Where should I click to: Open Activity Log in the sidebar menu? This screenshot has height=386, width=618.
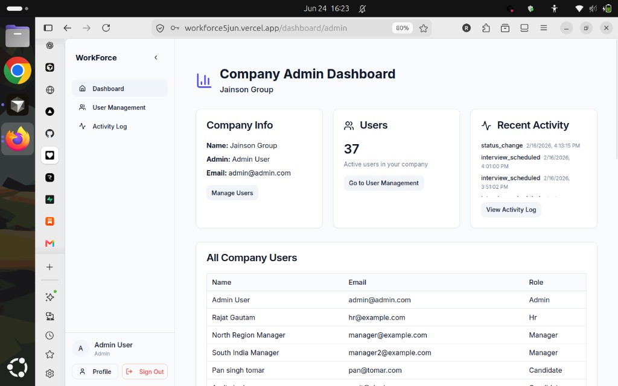[120, 127]
